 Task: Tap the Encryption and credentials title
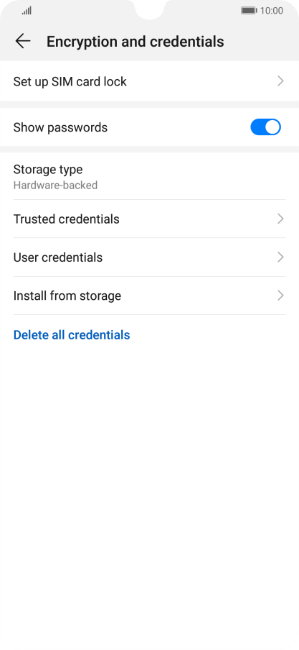(136, 42)
